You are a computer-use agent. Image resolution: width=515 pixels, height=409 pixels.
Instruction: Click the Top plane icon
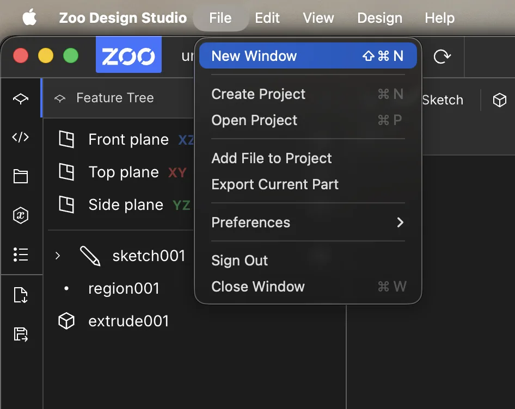tap(66, 172)
